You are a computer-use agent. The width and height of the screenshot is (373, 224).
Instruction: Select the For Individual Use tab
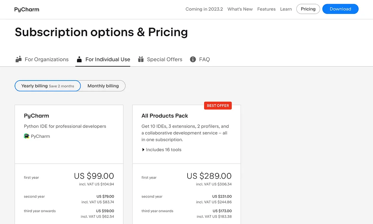[107, 59]
